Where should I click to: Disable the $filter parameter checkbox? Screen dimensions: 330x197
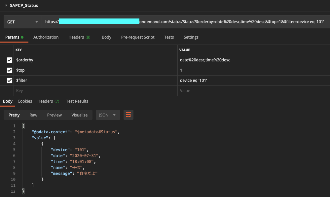tap(10, 80)
